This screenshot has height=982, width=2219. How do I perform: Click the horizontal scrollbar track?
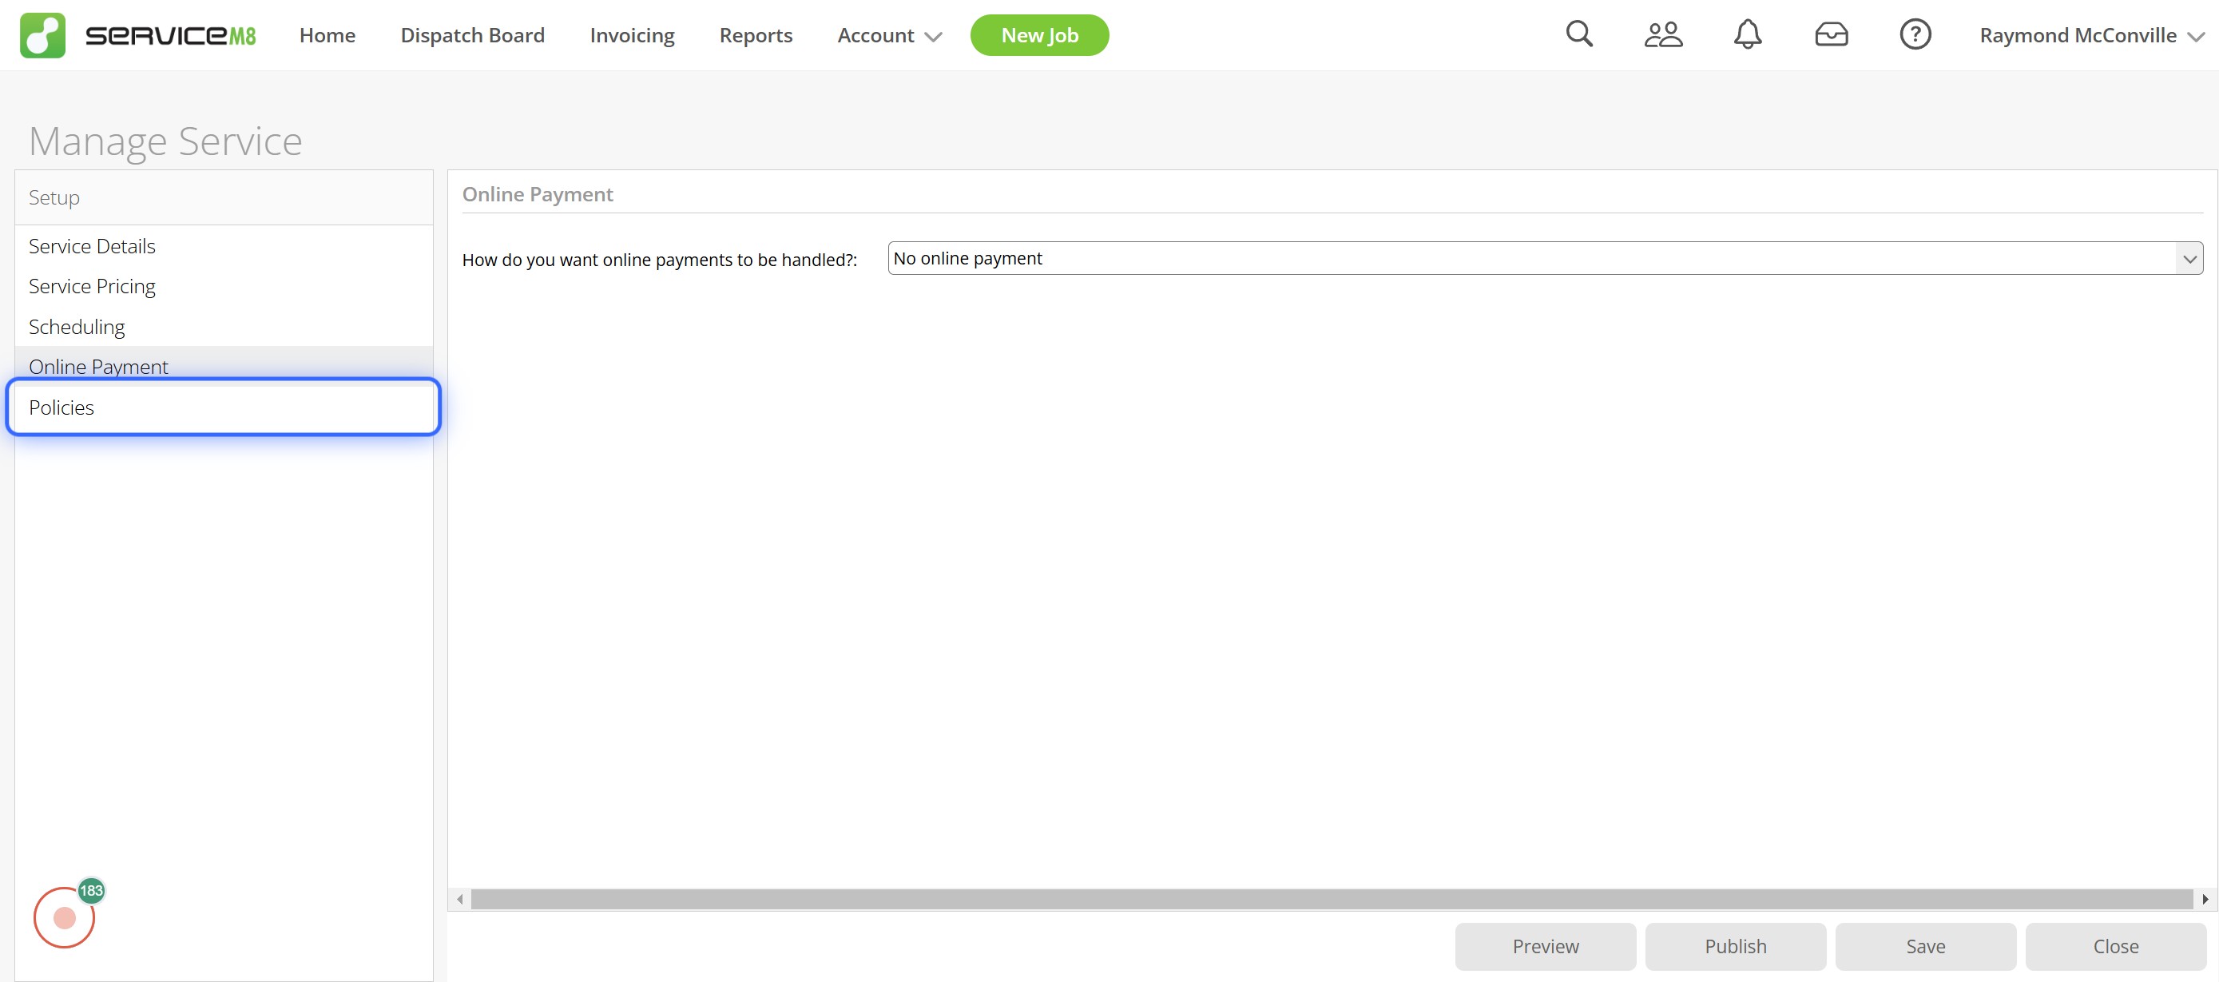(1331, 898)
